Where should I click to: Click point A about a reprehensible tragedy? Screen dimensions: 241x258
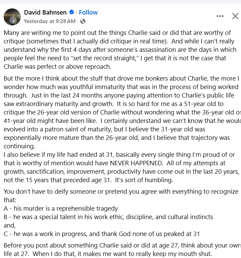click(61, 209)
